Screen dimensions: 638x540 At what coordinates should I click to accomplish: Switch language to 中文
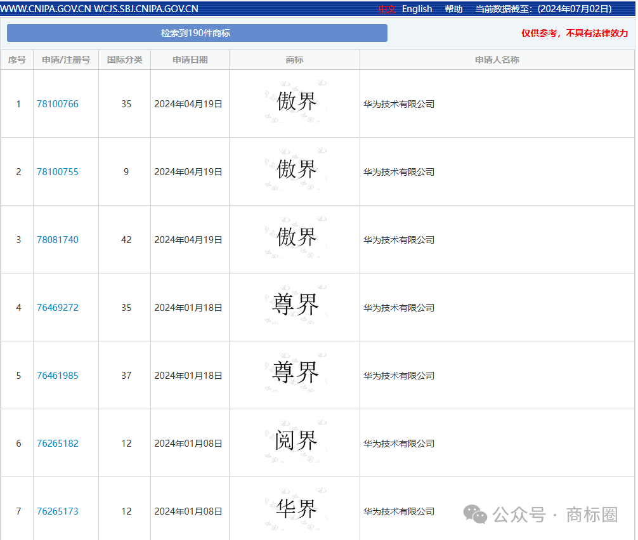[386, 9]
